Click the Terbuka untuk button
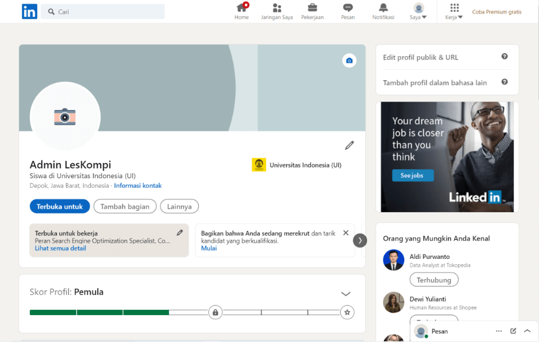 [60, 206]
